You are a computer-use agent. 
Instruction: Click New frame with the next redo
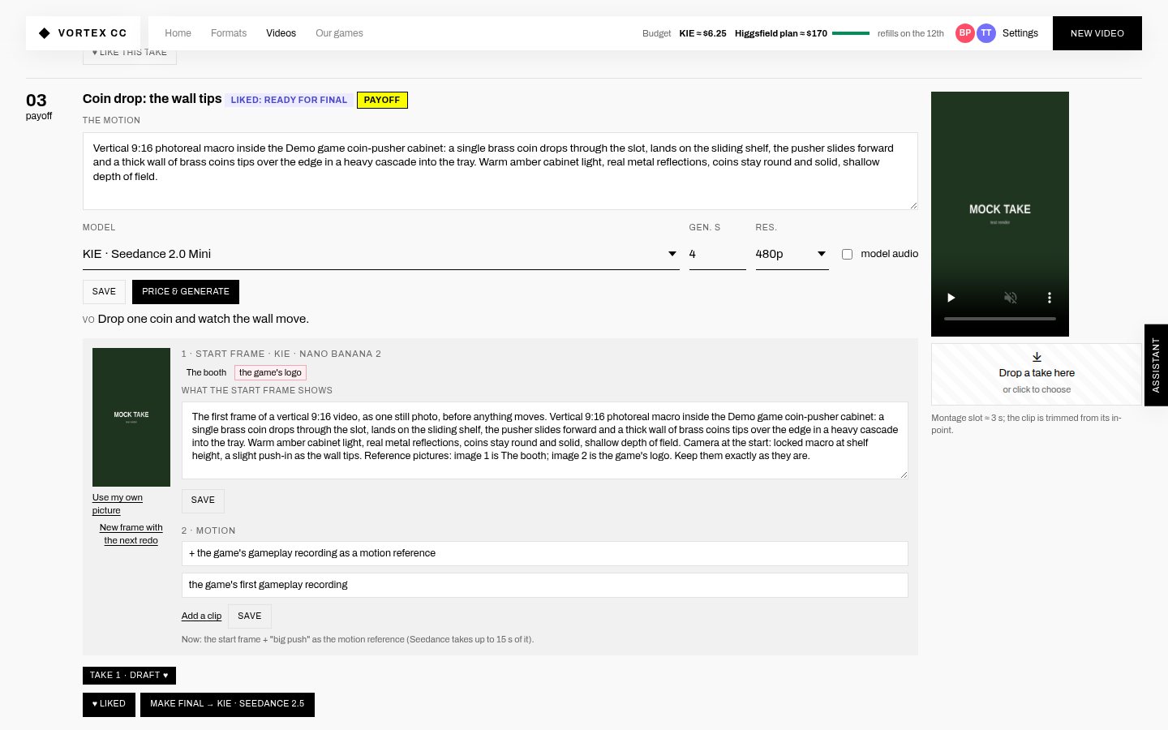click(x=131, y=534)
